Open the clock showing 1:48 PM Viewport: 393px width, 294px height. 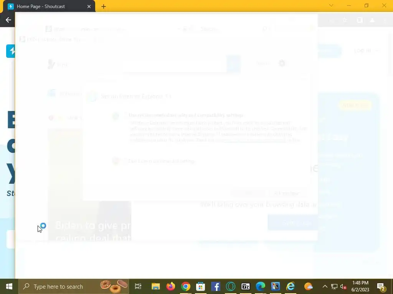(360, 286)
